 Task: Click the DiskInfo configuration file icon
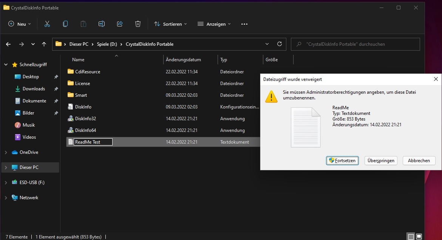[x=71, y=107]
